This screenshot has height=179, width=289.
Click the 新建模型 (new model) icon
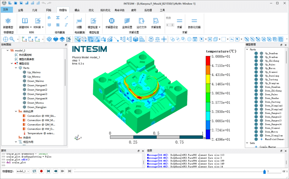(8, 21)
